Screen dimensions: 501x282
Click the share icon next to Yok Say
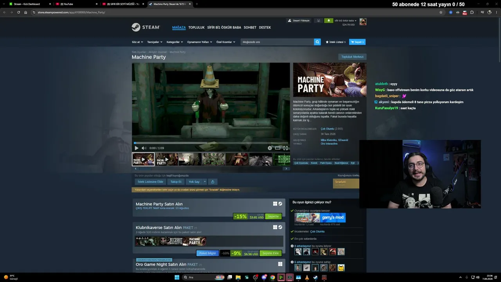coord(213,182)
